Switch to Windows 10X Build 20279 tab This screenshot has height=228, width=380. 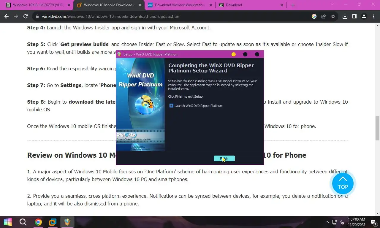(37, 5)
